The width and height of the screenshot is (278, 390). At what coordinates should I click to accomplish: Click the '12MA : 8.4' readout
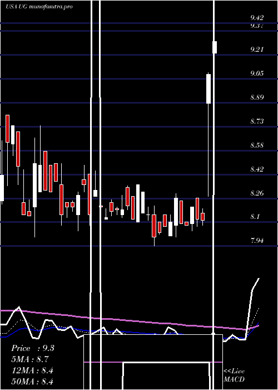point(32,370)
